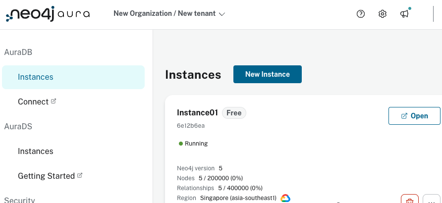Click the Google Cloud region icon
Image resolution: width=442 pixels, height=203 pixels.
click(x=285, y=198)
